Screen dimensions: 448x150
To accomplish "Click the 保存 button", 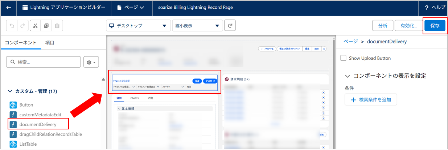I will pos(435,26).
